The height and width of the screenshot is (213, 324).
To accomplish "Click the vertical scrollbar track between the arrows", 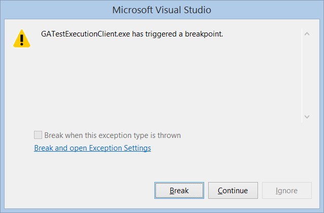I will 307,76.
